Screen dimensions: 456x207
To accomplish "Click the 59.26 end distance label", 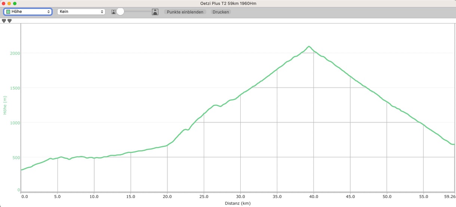I will point(450,197).
